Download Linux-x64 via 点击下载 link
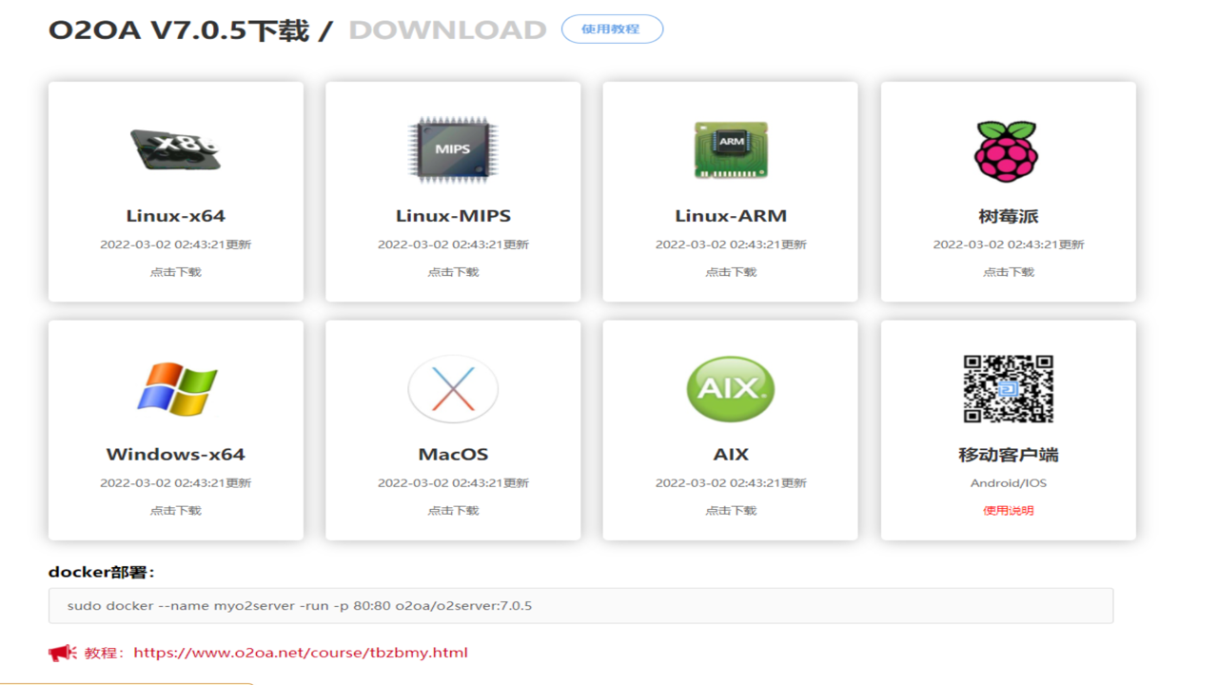This screenshot has width=1218, height=685. pyautogui.click(x=176, y=272)
